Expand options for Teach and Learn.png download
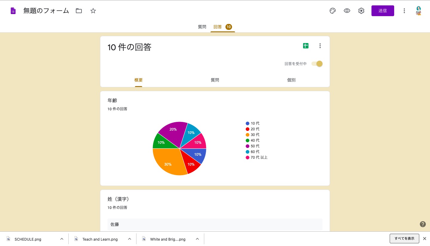The image size is (430, 246). point(130,239)
